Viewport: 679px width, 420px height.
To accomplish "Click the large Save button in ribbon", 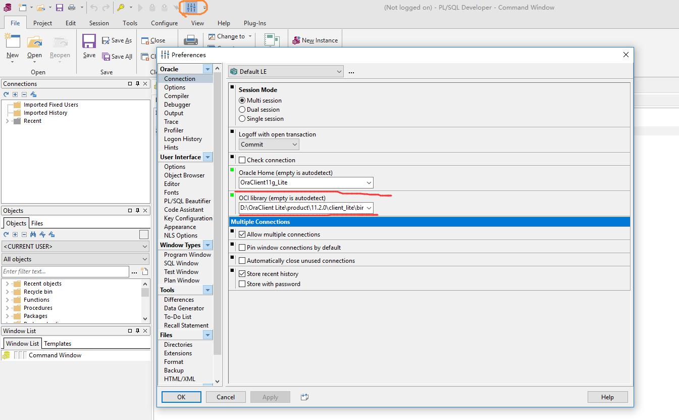I will [x=89, y=46].
